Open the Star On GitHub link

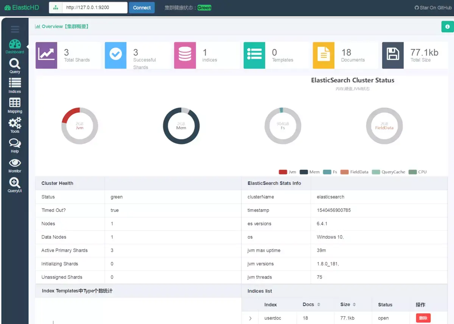click(x=433, y=8)
